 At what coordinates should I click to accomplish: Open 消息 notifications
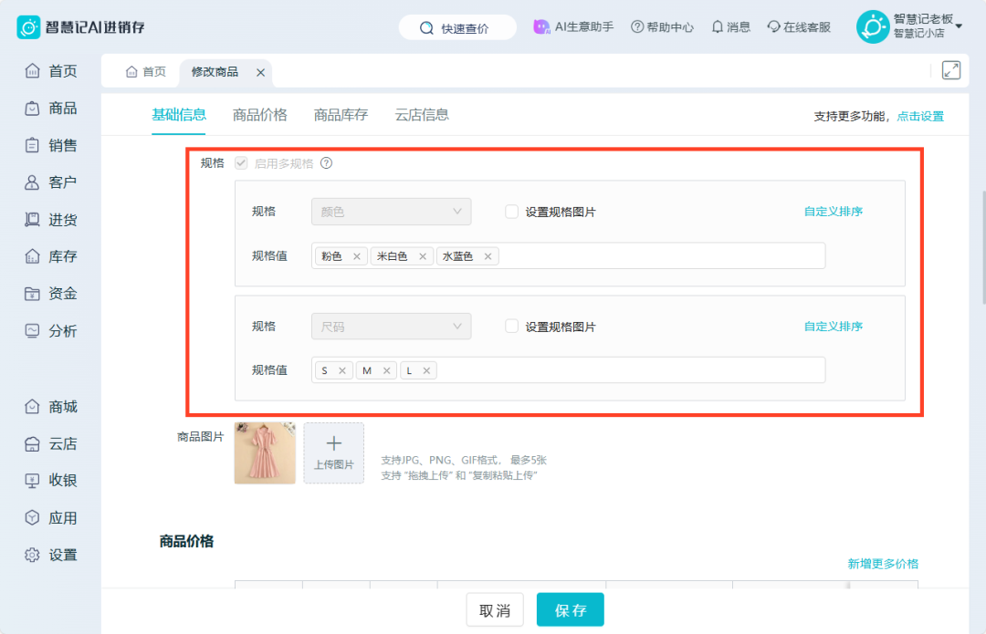(x=730, y=27)
